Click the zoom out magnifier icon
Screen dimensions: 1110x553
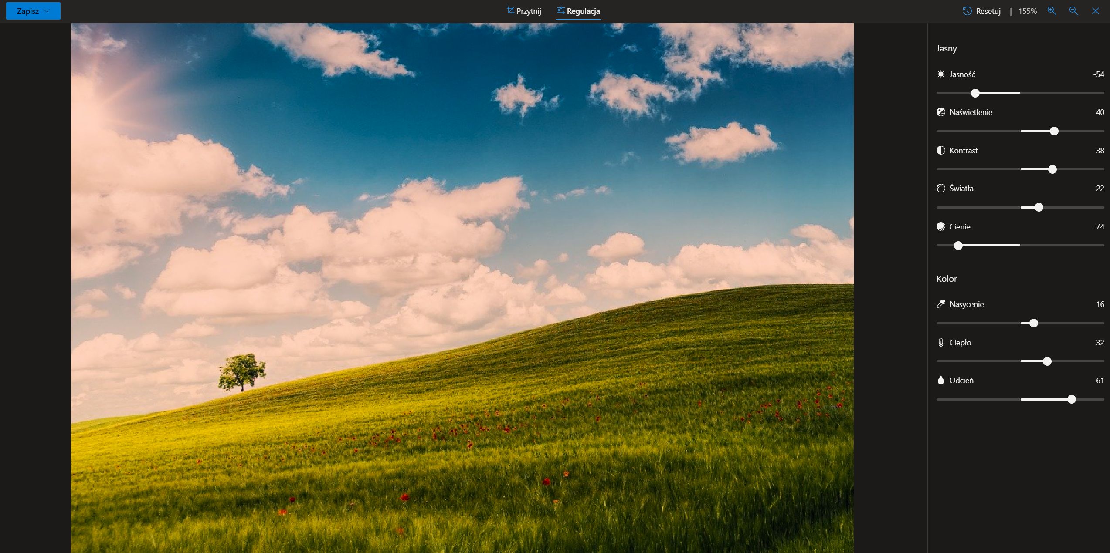tap(1073, 11)
